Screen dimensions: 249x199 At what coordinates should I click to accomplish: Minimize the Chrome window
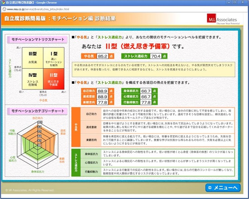point(229,2)
